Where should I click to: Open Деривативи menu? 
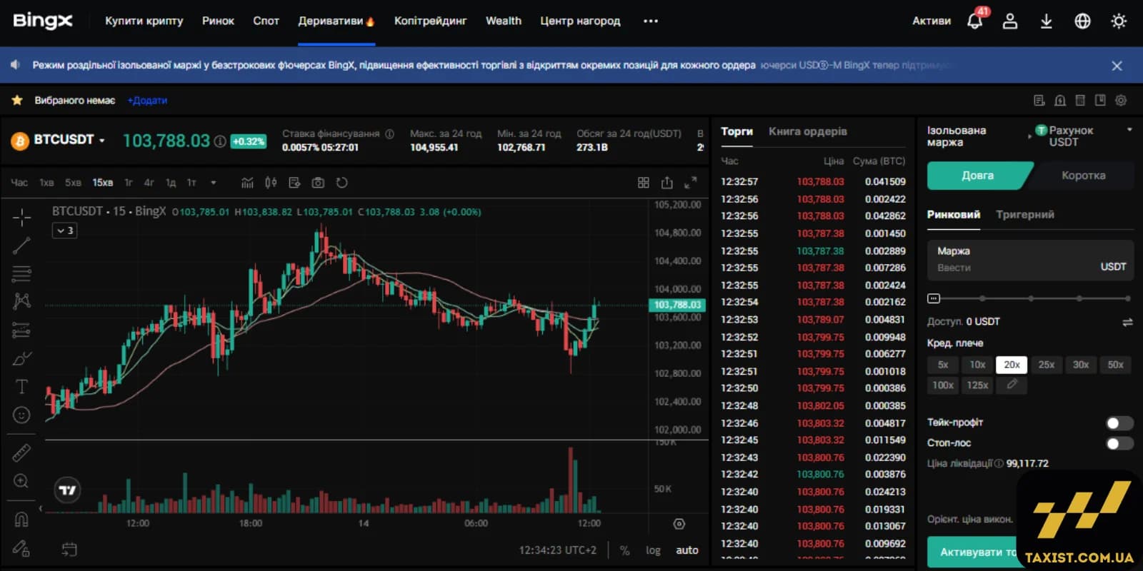click(336, 21)
